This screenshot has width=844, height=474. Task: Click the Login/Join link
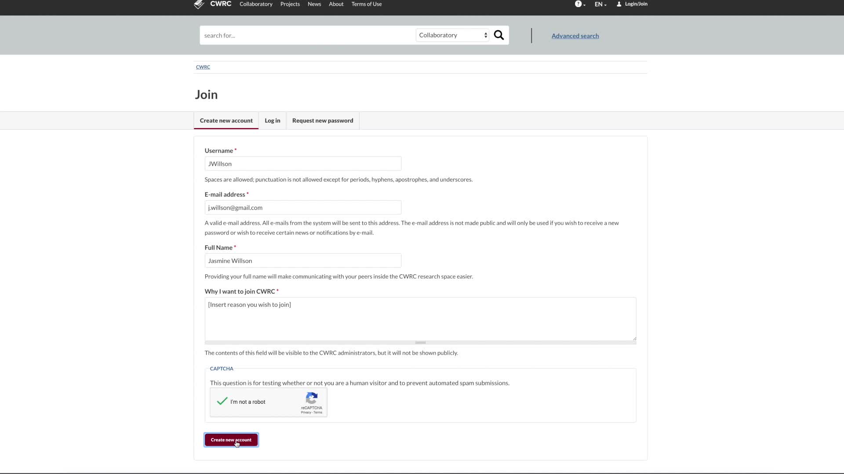[632, 4]
